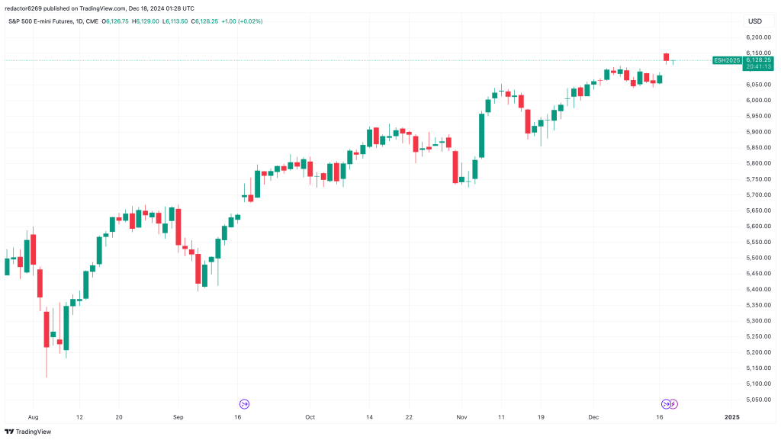This screenshot has width=781, height=440.
Task: Click the first purple marker near Dec 16
Action: tap(666, 403)
